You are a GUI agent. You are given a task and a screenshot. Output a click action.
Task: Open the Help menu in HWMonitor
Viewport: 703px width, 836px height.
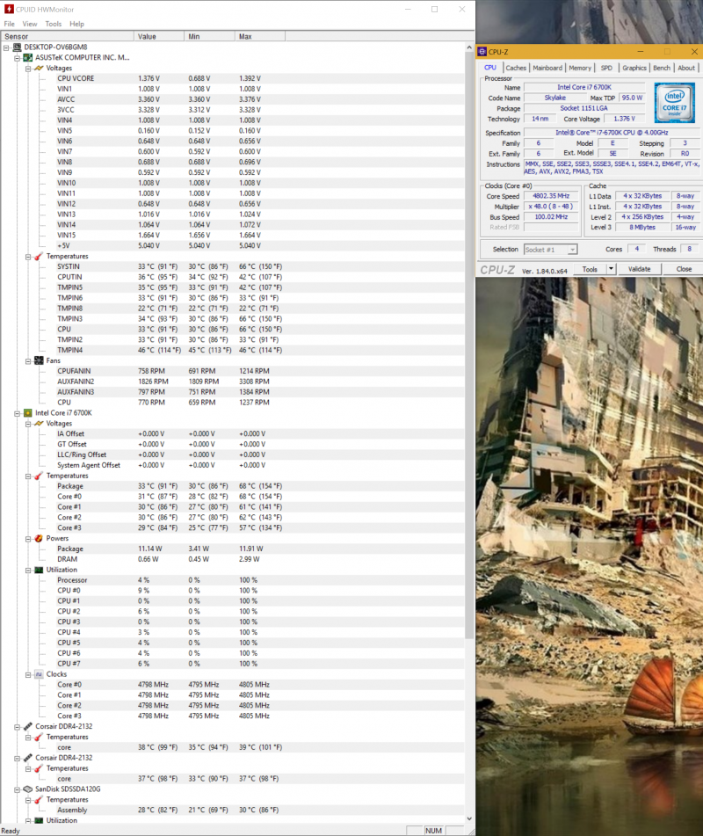click(76, 24)
